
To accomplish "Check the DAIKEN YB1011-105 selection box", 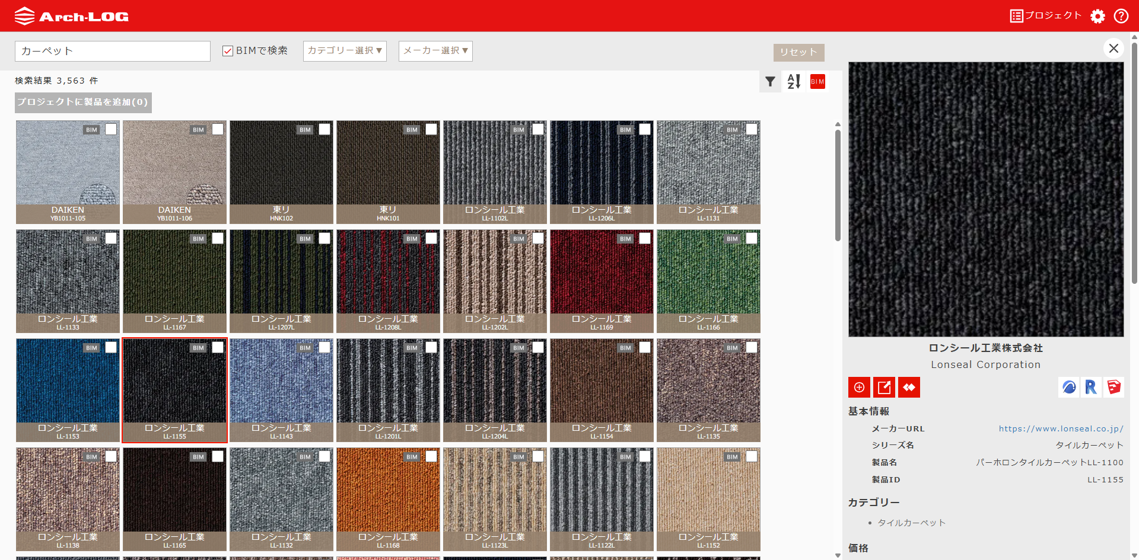I will (111, 129).
